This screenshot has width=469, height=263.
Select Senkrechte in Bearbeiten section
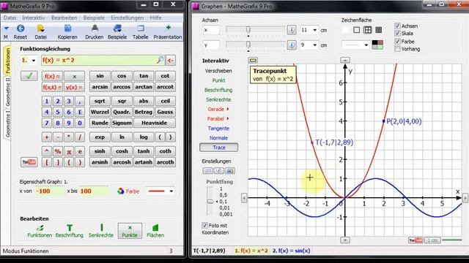[x=101, y=231]
